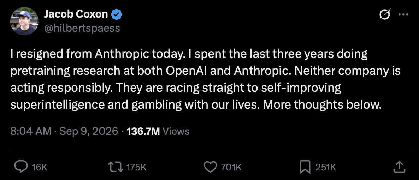419x180 pixels.
Task: Bookmark the post with bookmark icon
Action: pos(305,167)
